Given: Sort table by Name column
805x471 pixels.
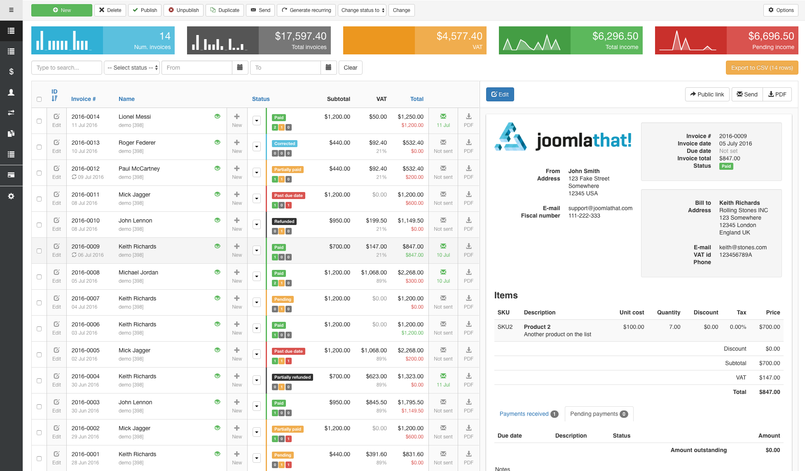Looking at the screenshot, I should coord(126,99).
